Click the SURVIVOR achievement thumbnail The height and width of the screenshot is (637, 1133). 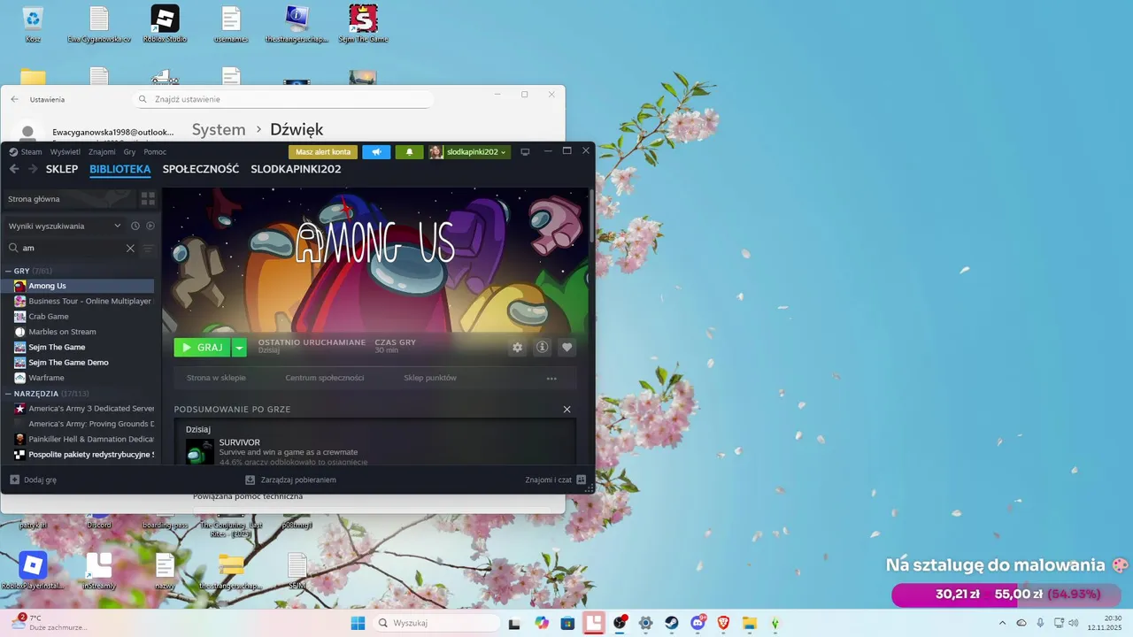click(200, 451)
